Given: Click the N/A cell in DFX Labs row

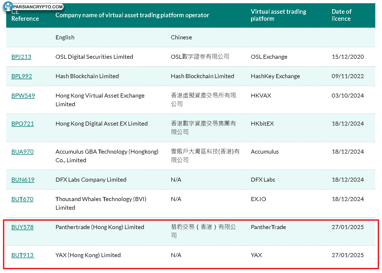Looking at the screenshot, I should (x=176, y=180).
